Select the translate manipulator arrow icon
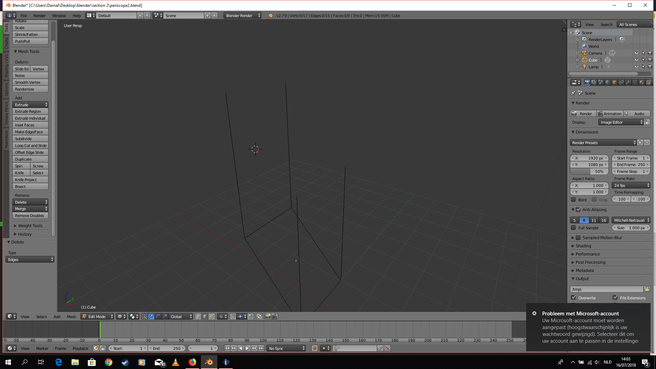This screenshot has width=656, height=369. pos(151,316)
